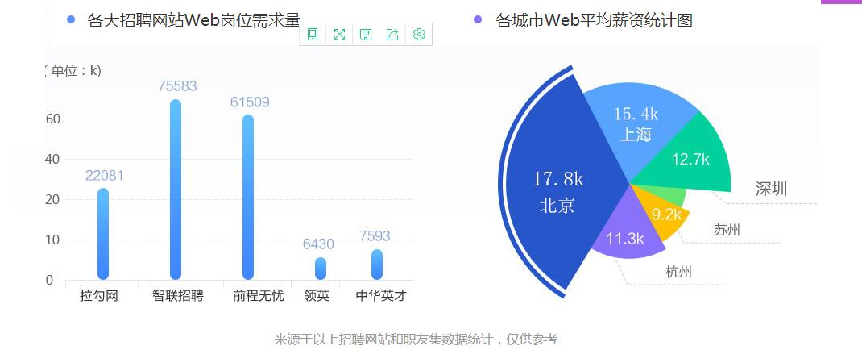Click the share/export arrow icon
Screen dimensions: 862x350
pyautogui.click(x=392, y=35)
